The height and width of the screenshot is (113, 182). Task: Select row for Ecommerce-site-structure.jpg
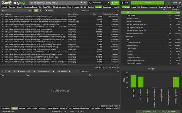(60, 34)
